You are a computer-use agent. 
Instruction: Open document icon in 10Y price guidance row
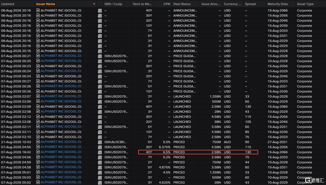pos(38,91)
